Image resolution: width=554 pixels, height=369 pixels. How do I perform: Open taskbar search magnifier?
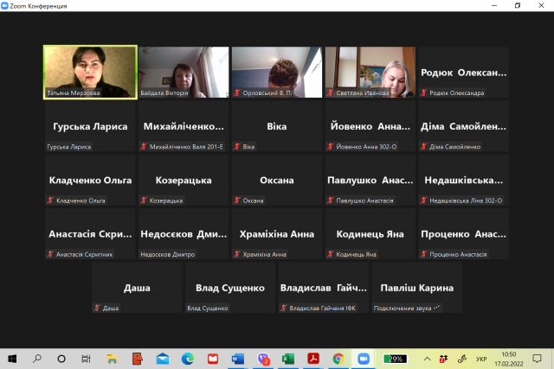36,359
